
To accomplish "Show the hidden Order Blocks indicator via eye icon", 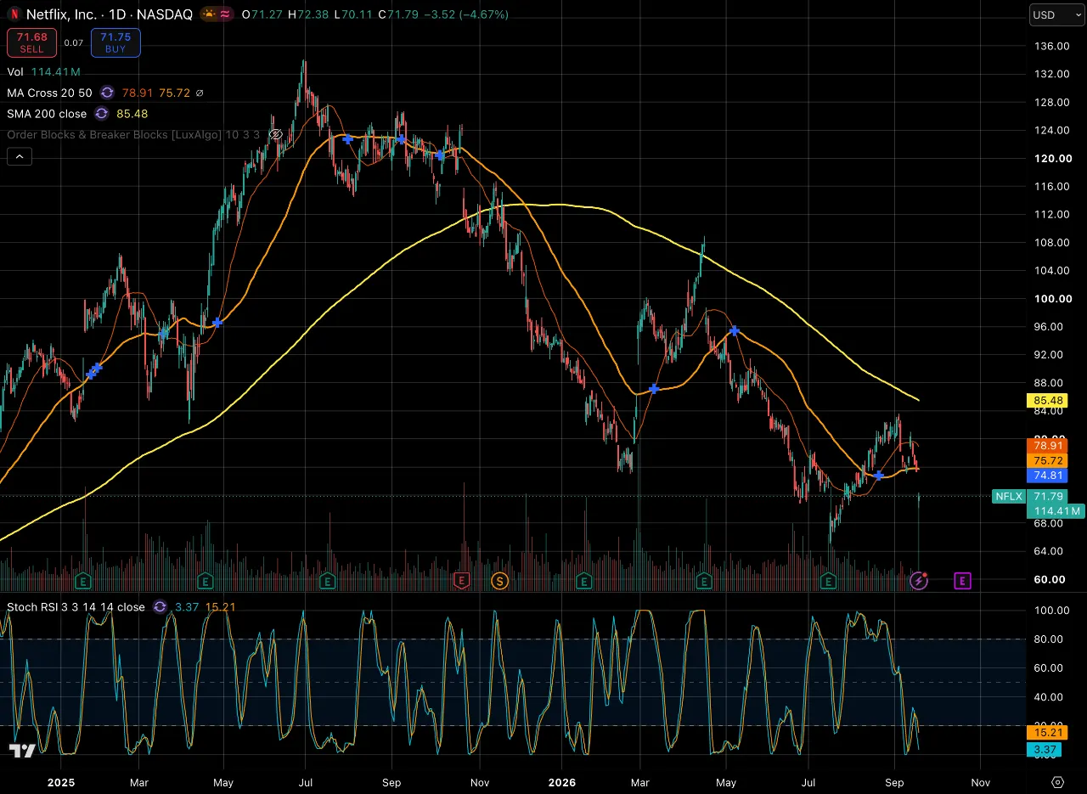I will click(x=275, y=134).
